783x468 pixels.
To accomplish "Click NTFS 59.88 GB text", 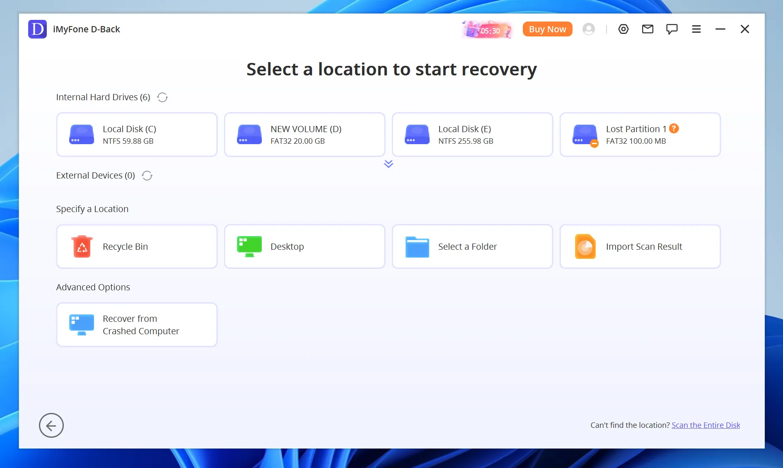I will point(128,141).
